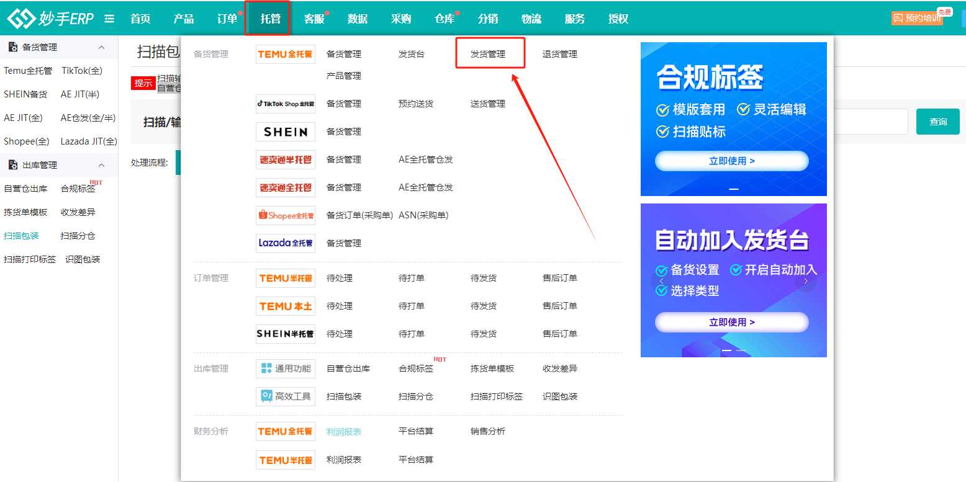Image resolution: width=966 pixels, height=482 pixels.
Task: Open the 物流 top menu
Action: pyautogui.click(x=531, y=19)
